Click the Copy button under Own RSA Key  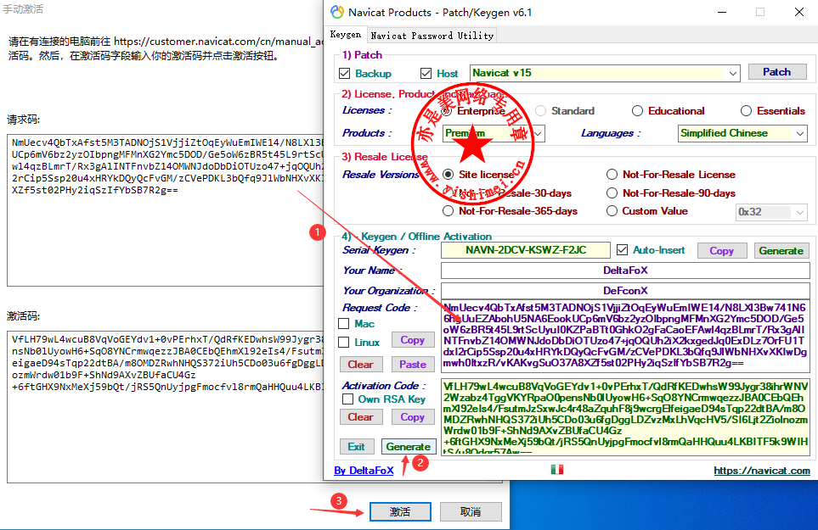pyautogui.click(x=413, y=417)
